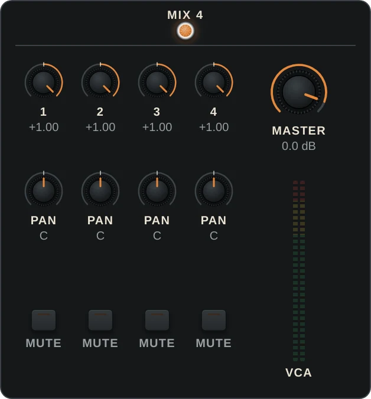This screenshot has width=371, height=399.
Task: Click the MUTE label of channel 1
Action: click(x=44, y=343)
